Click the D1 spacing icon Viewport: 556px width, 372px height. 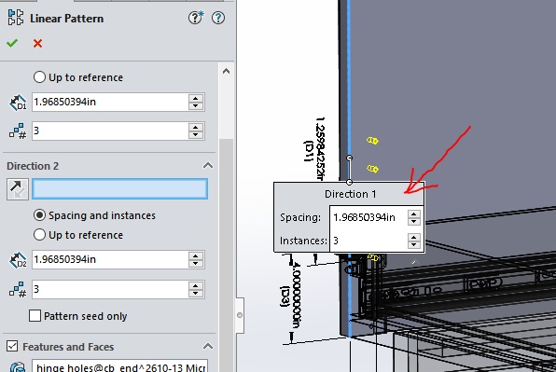18,103
